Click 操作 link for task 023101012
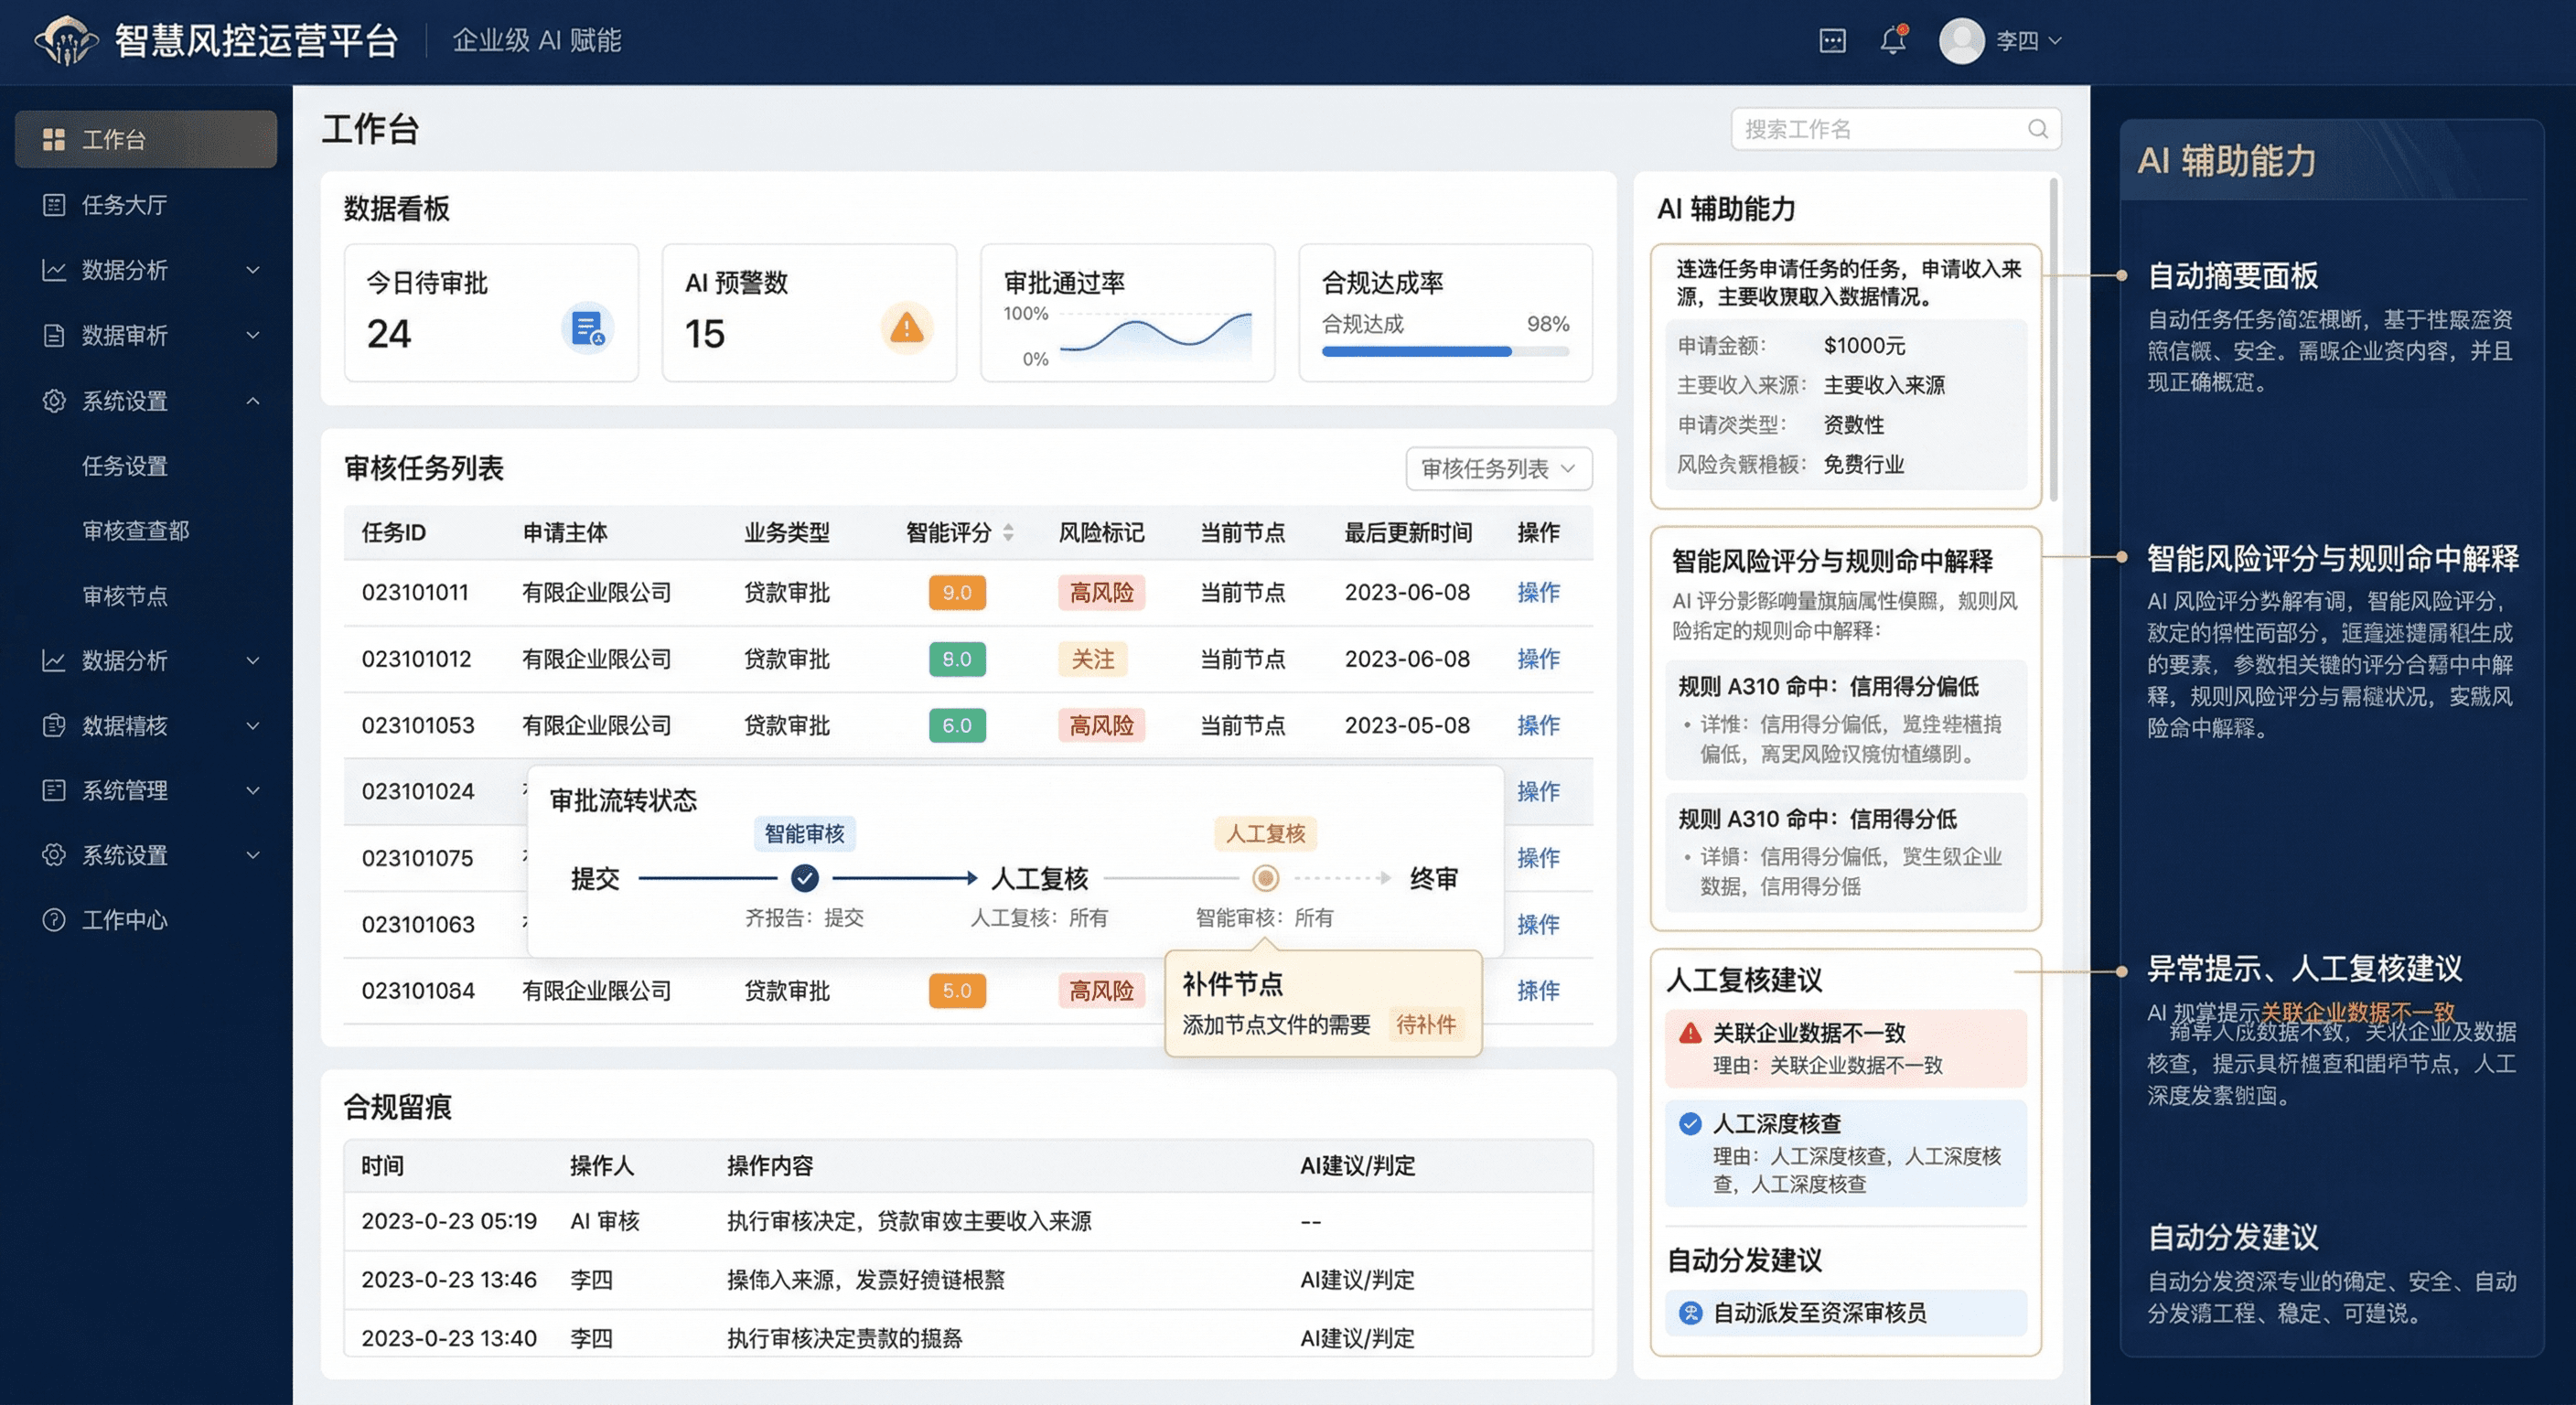Image resolution: width=2576 pixels, height=1405 pixels. tap(1538, 659)
